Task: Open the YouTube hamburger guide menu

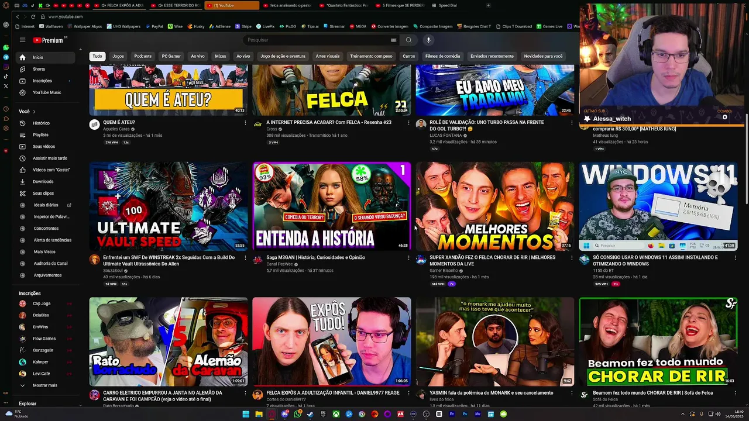Action: (22, 40)
